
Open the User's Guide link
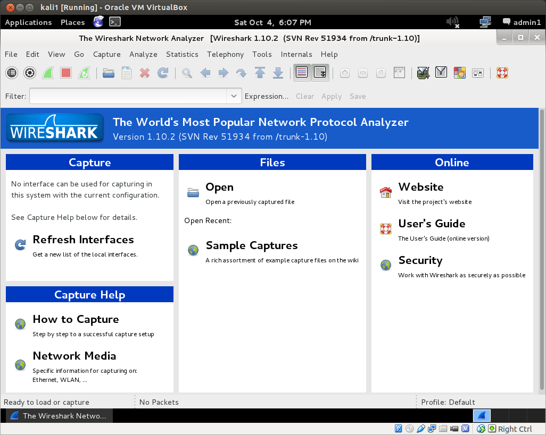point(432,224)
